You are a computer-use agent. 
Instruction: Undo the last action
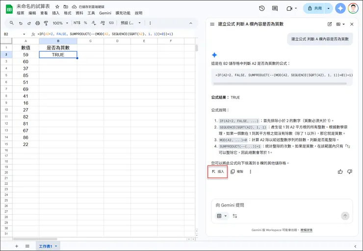coord(21,23)
